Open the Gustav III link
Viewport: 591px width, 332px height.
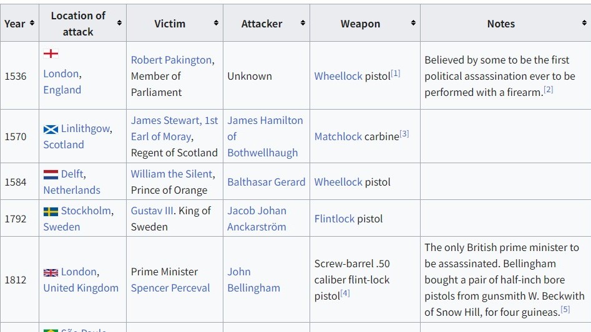point(152,211)
